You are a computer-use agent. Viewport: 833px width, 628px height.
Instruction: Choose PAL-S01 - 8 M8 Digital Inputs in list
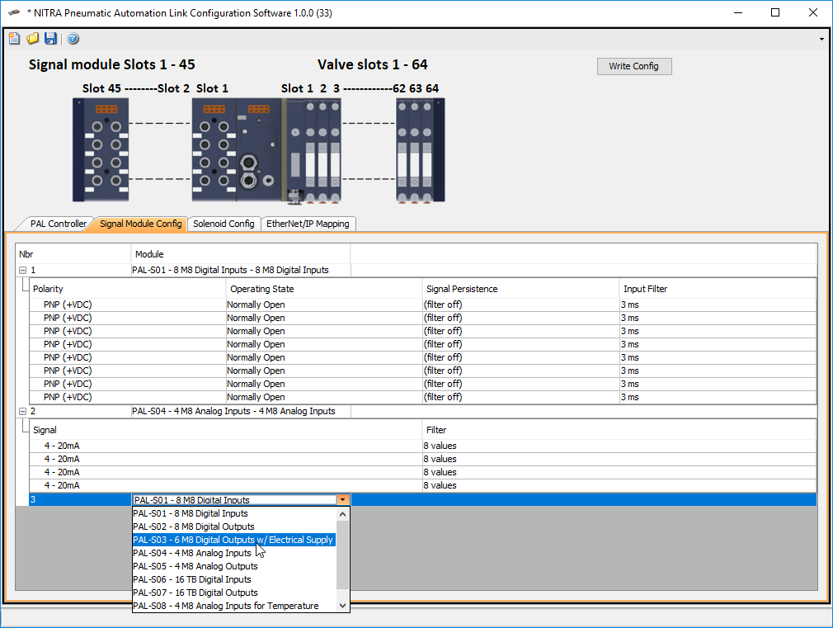pos(234,513)
